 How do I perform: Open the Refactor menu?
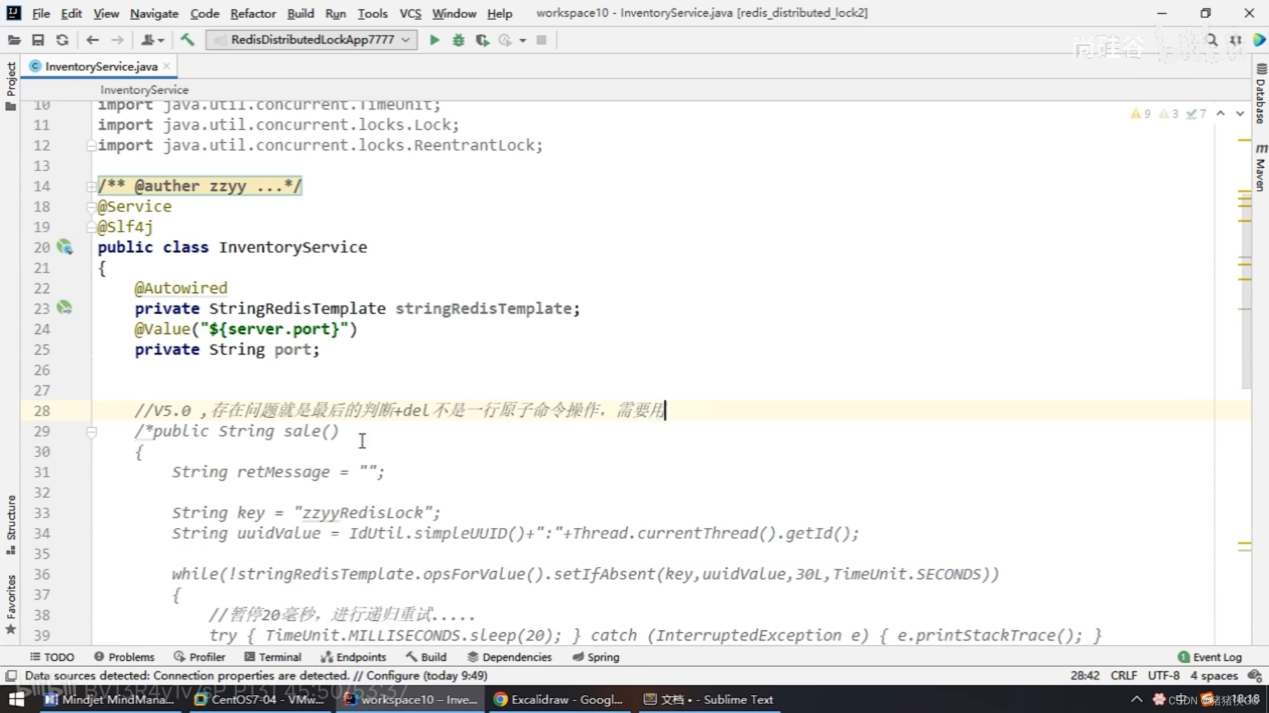coord(253,13)
